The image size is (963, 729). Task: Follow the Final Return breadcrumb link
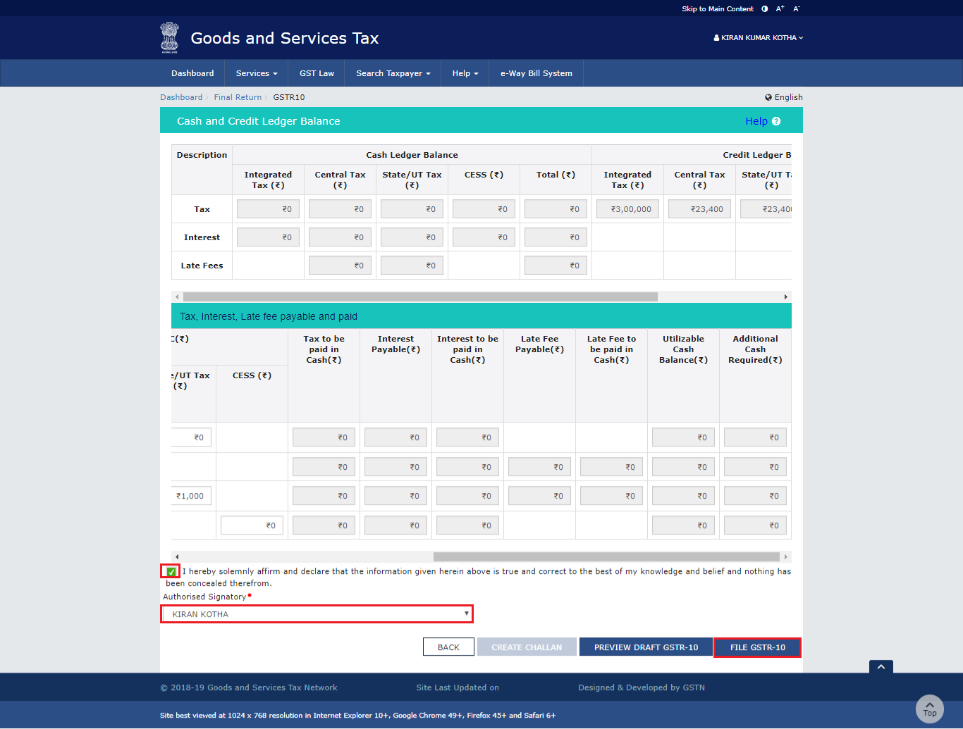tap(238, 96)
